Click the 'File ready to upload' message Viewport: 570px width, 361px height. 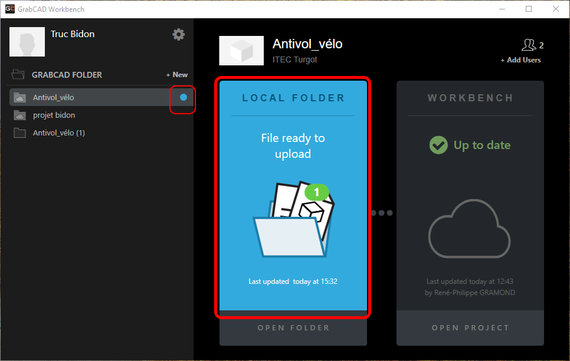pyautogui.click(x=293, y=146)
